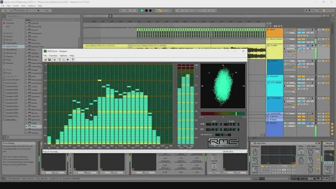
Task: Close the DIGICheck Totalyser window
Action: point(243,51)
